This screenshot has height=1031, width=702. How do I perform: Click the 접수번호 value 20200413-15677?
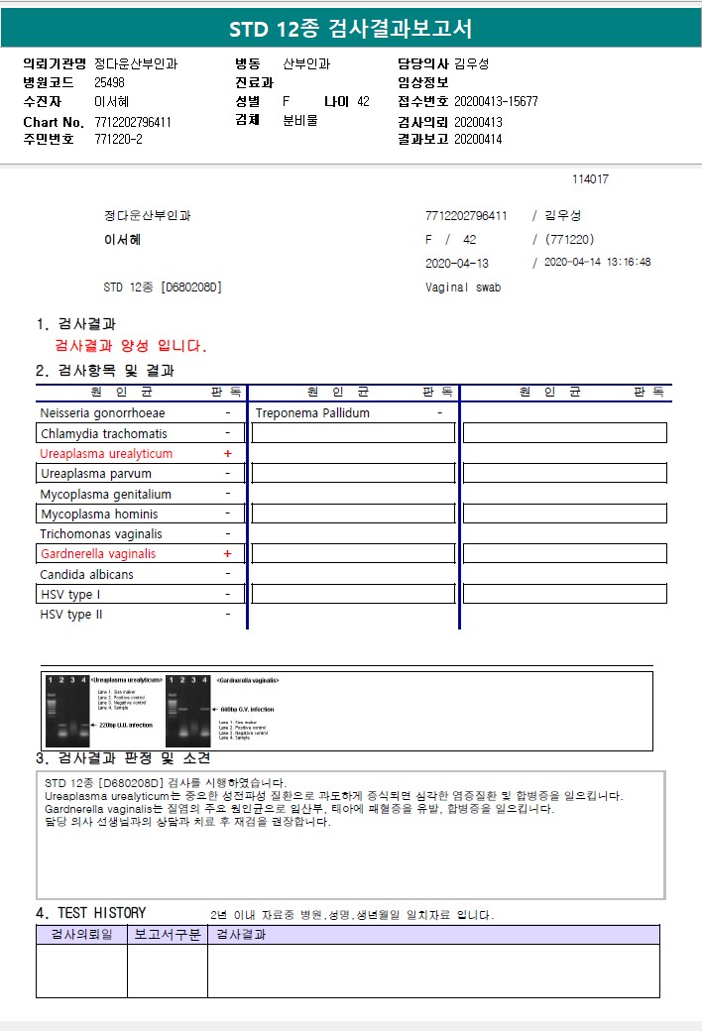pos(496,101)
